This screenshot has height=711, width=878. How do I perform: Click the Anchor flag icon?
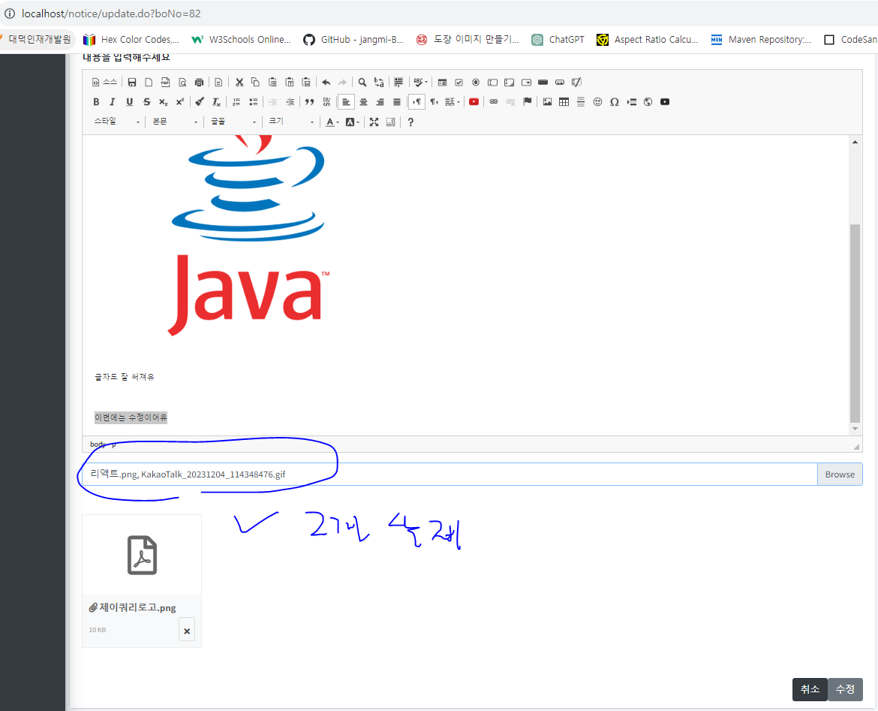pyautogui.click(x=527, y=102)
